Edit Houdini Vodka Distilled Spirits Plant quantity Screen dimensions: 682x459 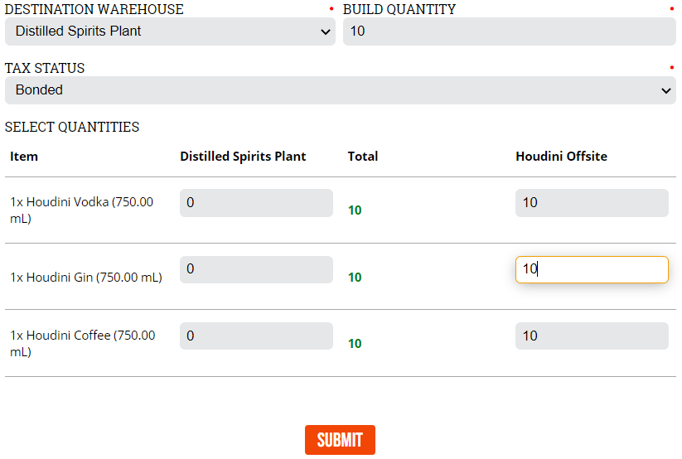point(256,203)
